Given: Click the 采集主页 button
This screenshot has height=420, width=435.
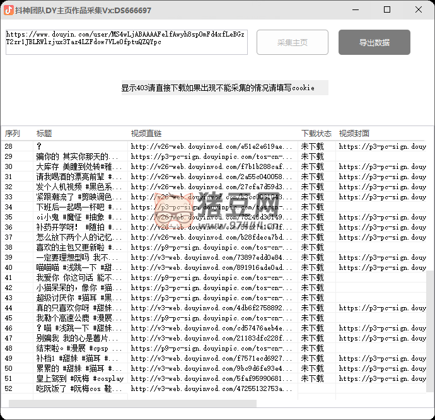Looking at the screenshot, I should (293, 42).
